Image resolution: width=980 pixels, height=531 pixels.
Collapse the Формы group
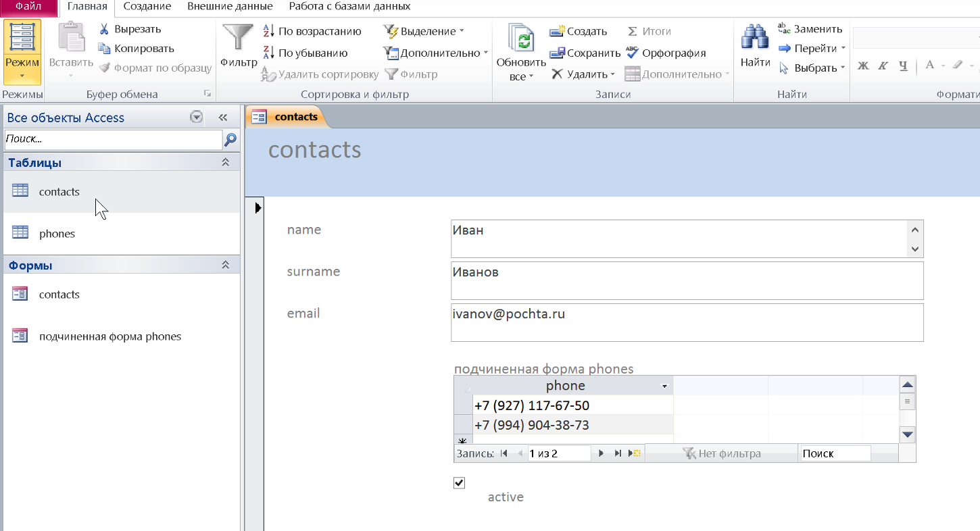tap(226, 265)
